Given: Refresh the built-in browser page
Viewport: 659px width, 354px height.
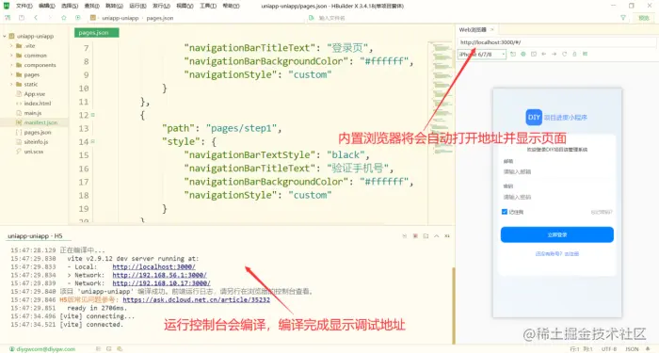Looking at the screenshot, I should pyautogui.click(x=565, y=55).
